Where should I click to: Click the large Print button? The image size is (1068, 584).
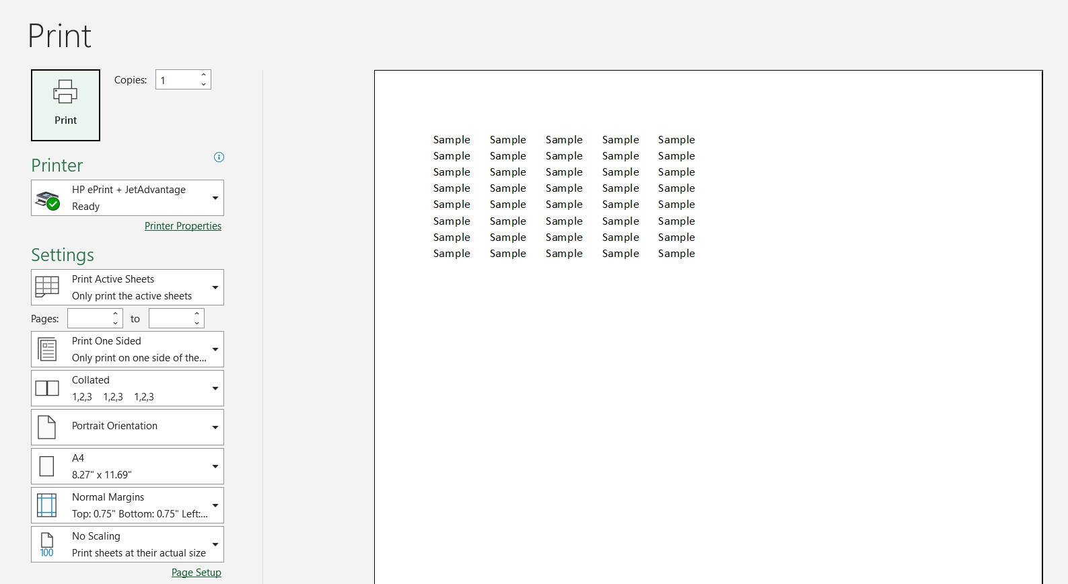click(x=65, y=105)
